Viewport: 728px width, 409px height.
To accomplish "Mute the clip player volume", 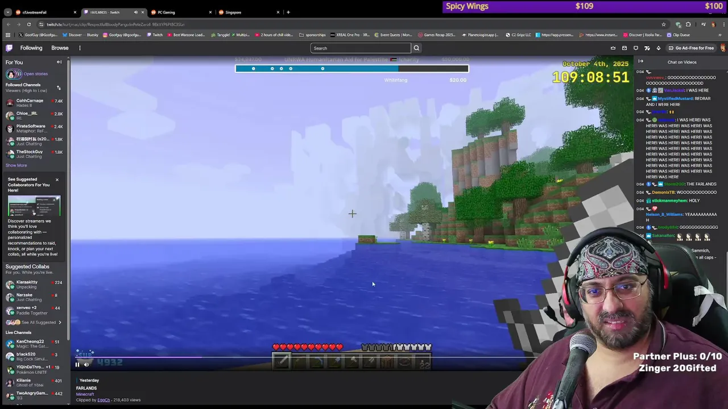I will point(86,365).
